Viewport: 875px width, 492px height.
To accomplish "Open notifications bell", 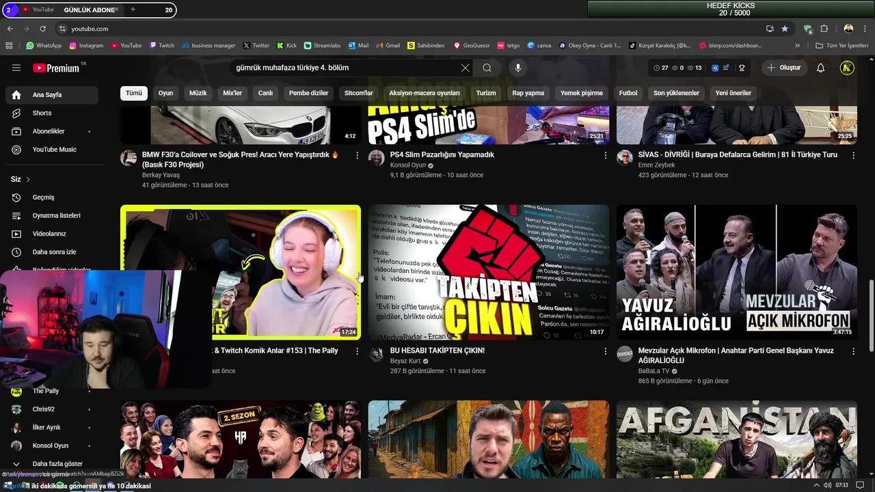I will point(821,68).
